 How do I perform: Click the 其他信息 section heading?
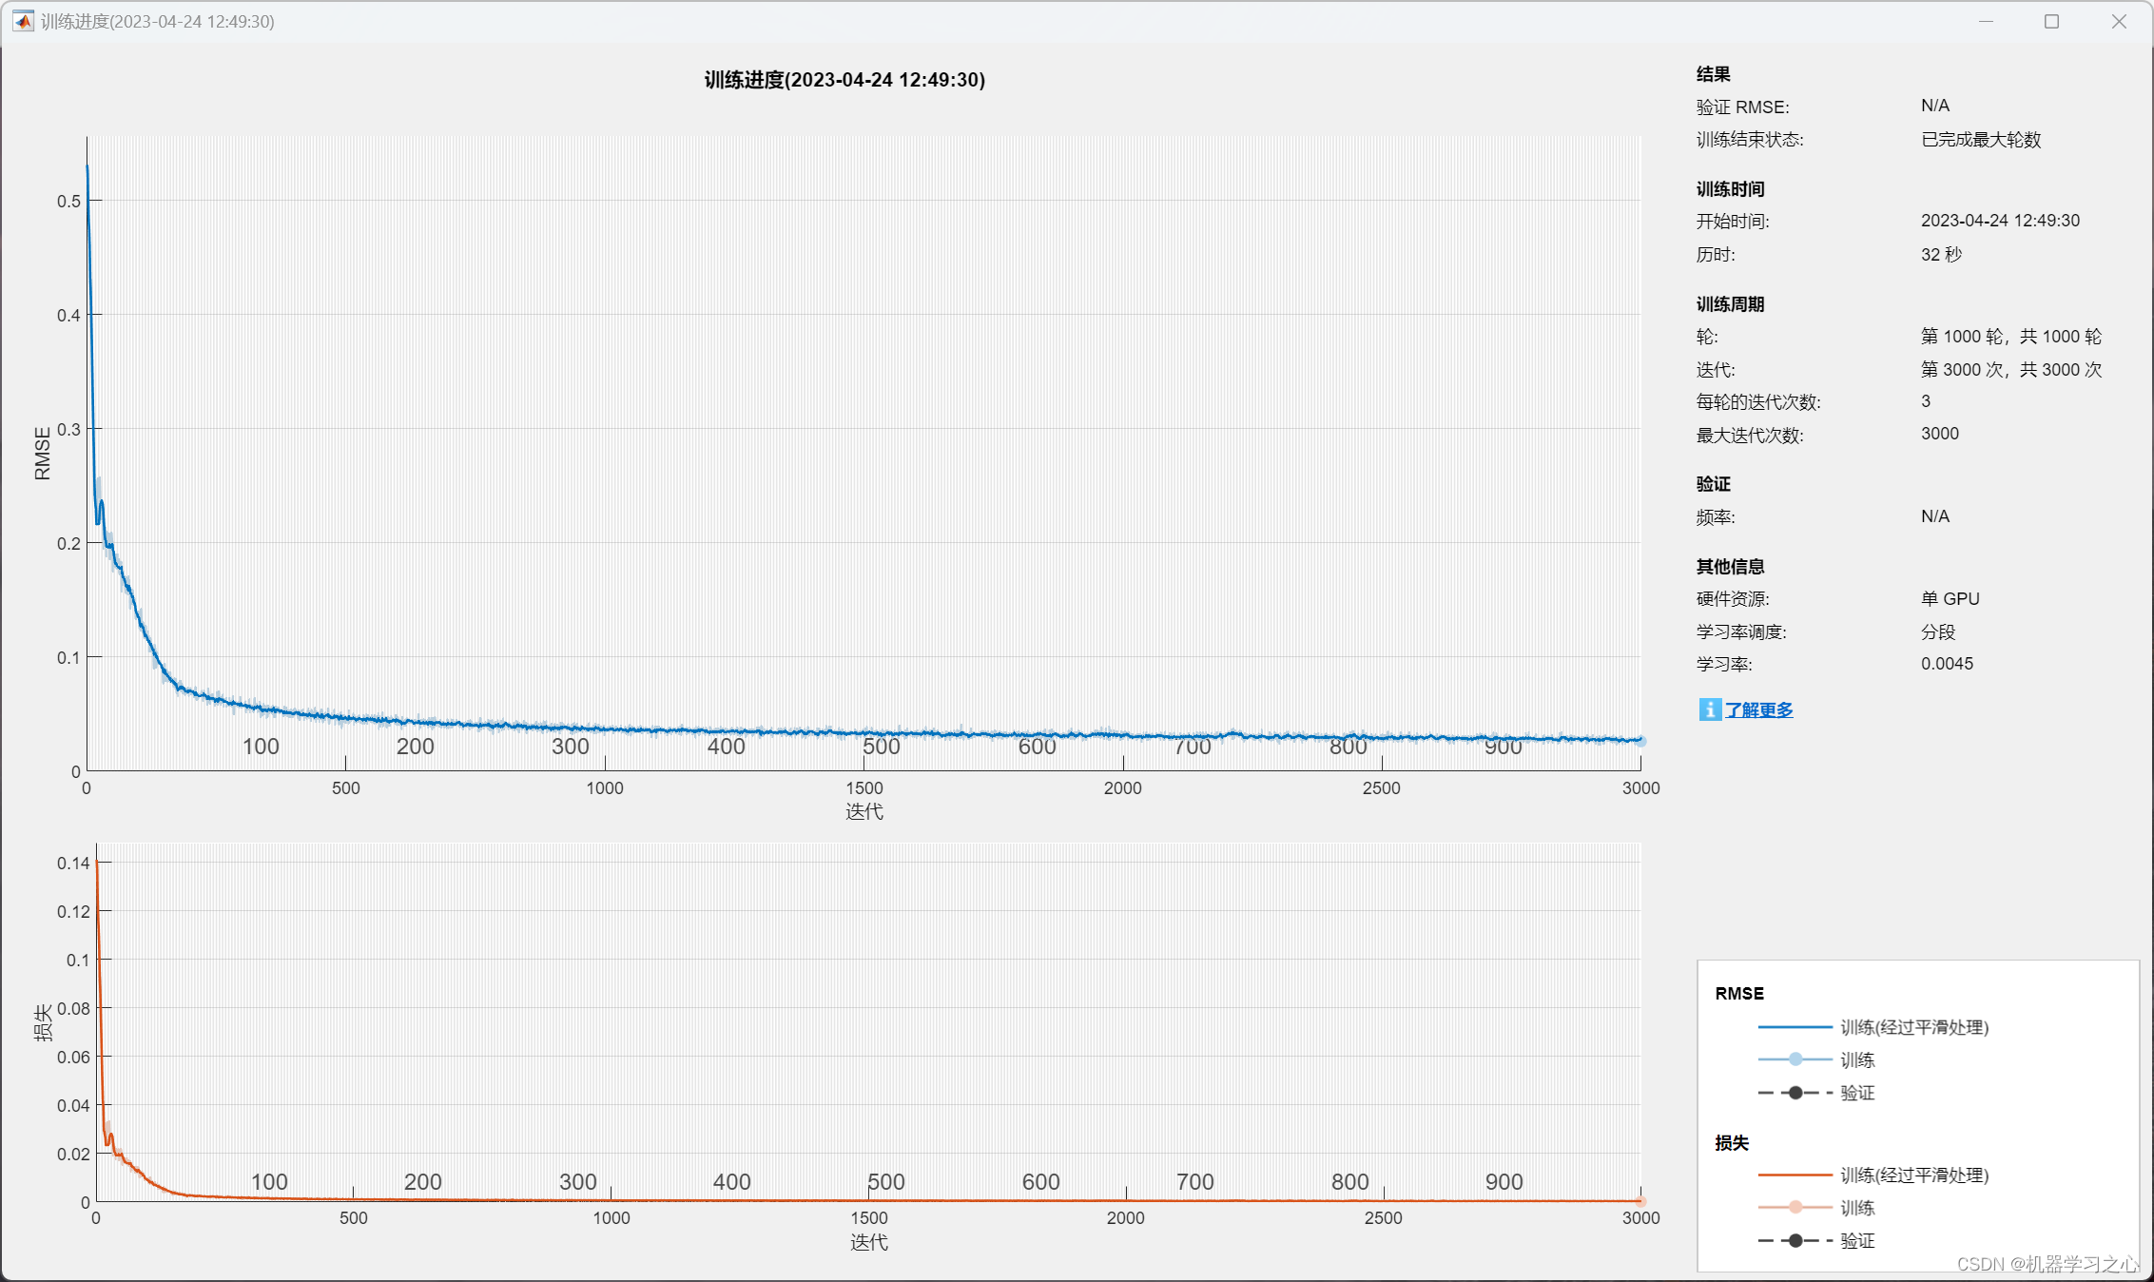pos(1731,567)
